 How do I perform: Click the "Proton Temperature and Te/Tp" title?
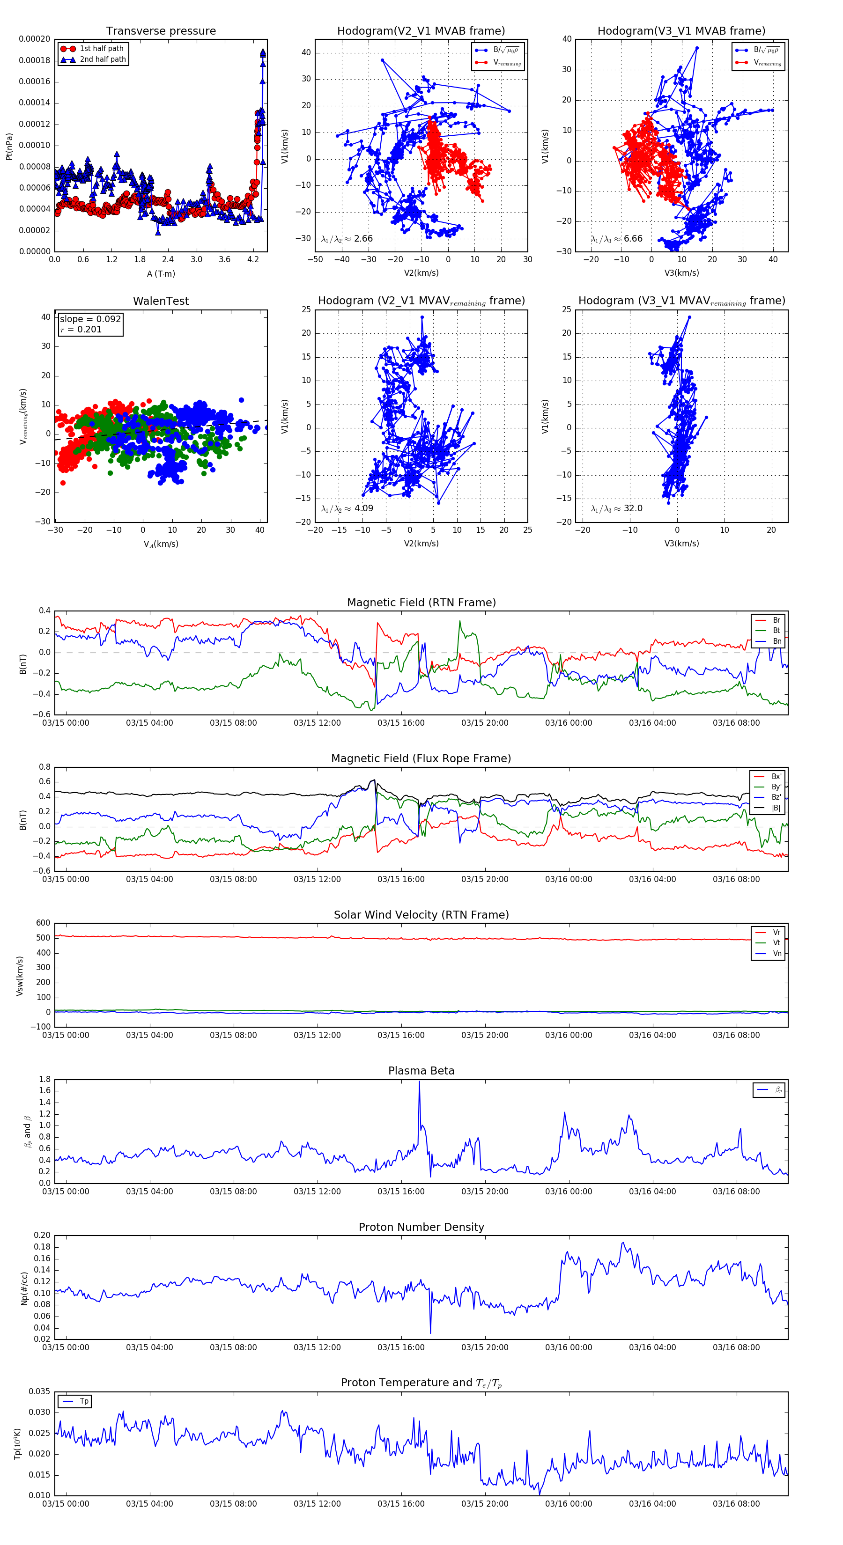(421, 1383)
